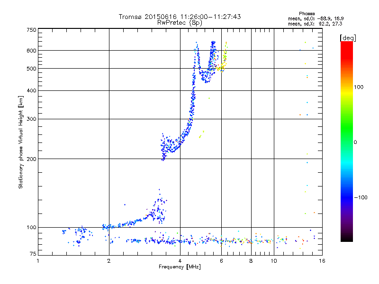Click the y-axis '200' tick label
Viewport: 379px width, 284px height.
click(31, 159)
